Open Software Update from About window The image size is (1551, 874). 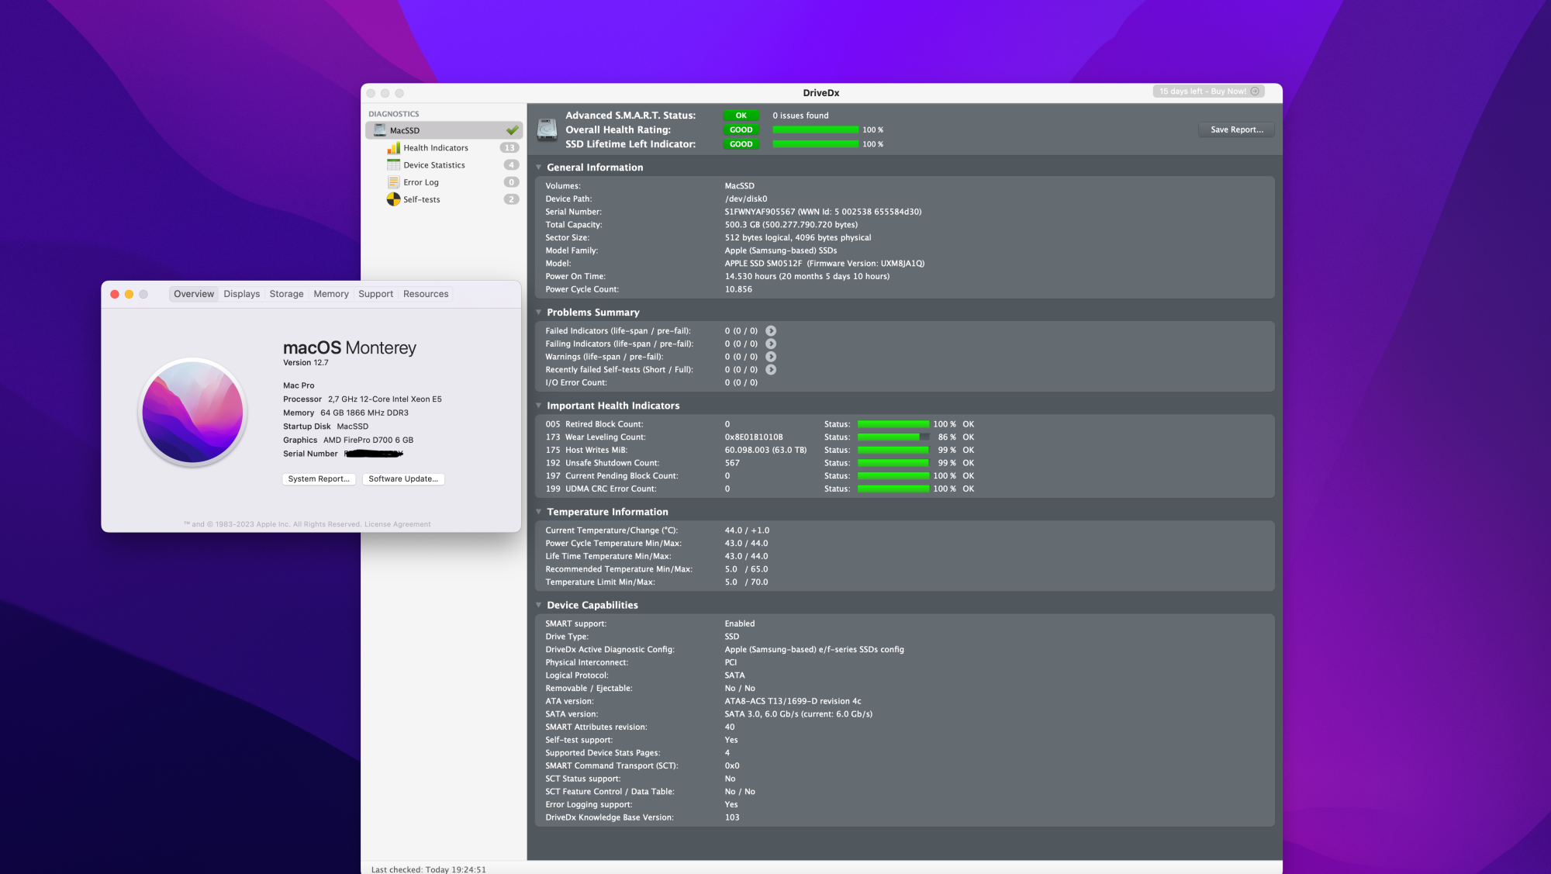[402, 479]
